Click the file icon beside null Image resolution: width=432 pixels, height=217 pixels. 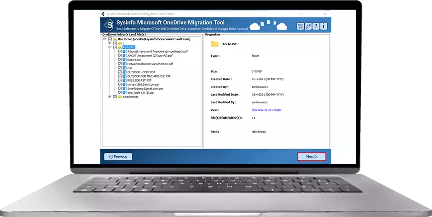(x=125, y=68)
